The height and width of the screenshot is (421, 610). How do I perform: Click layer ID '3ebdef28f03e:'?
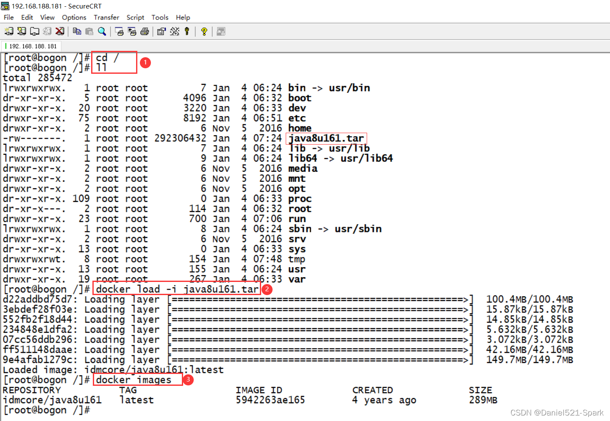tap(40, 310)
